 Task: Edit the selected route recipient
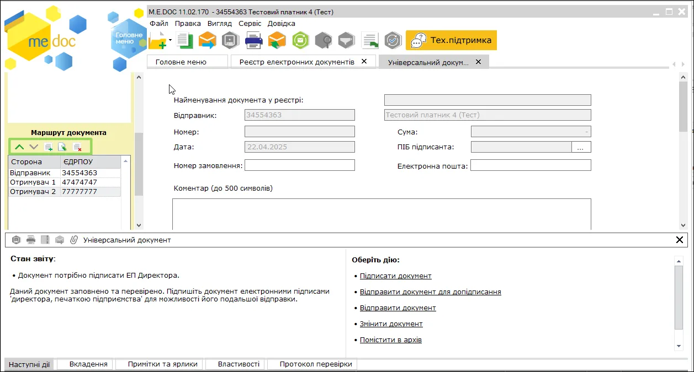click(x=62, y=147)
